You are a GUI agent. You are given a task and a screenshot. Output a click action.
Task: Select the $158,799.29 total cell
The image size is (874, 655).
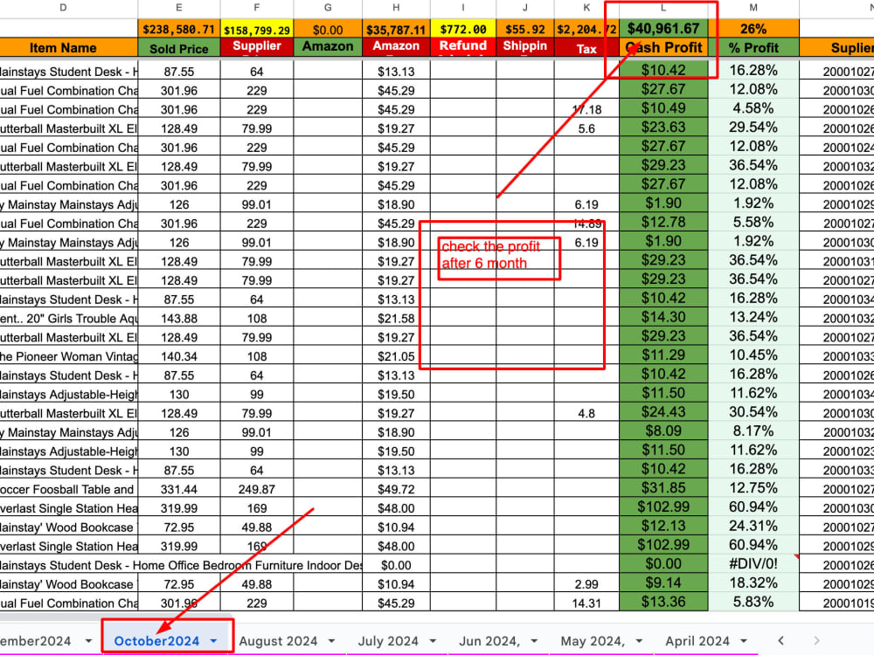tap(256, 29)
